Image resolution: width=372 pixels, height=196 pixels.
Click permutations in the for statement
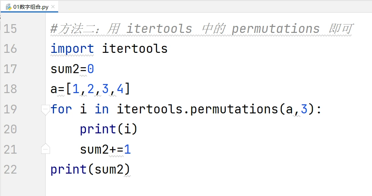pos(234,109)
